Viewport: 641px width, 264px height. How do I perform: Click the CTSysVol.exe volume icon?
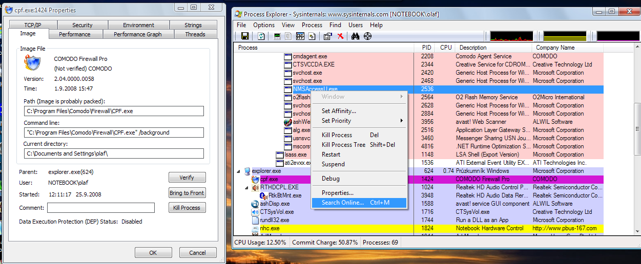(x=255, y=212)
